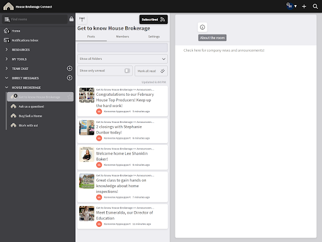
Task: Click the plus icon in top bar
Action: pyautogui.click(x=304, y=6)
